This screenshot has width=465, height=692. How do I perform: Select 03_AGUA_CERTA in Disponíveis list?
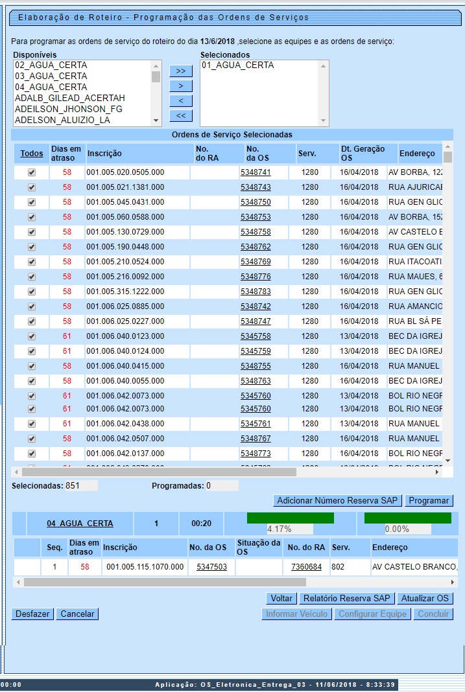tap(51, 76)
